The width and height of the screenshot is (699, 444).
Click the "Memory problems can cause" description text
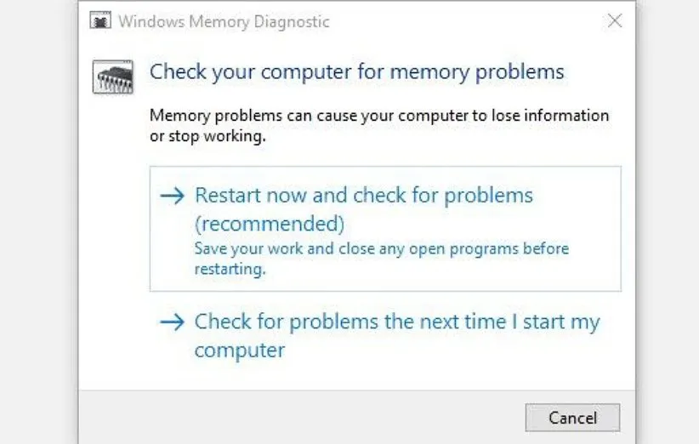[x=378, y=116]
